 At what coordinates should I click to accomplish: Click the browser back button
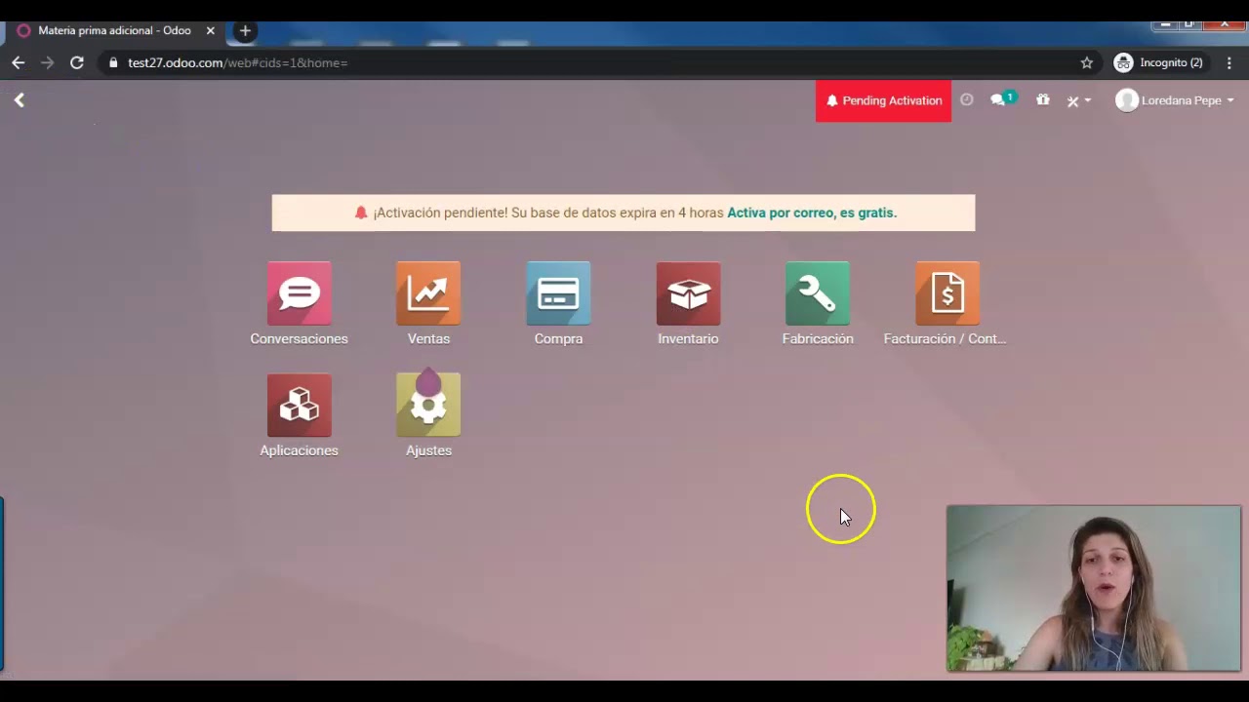tap(19, 62)
